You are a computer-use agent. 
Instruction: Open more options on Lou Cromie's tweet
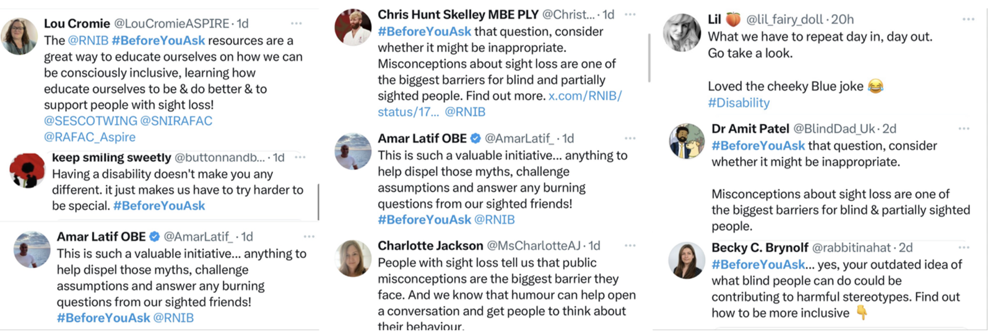[296, 24]
